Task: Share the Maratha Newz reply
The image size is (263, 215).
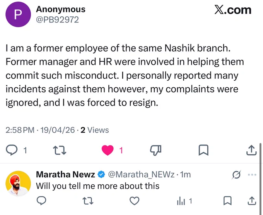Action: [252, 201]
